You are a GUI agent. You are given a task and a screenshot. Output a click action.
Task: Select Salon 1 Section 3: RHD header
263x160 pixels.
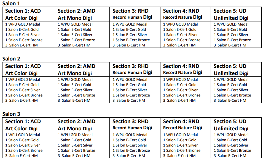tap(130, 11)
